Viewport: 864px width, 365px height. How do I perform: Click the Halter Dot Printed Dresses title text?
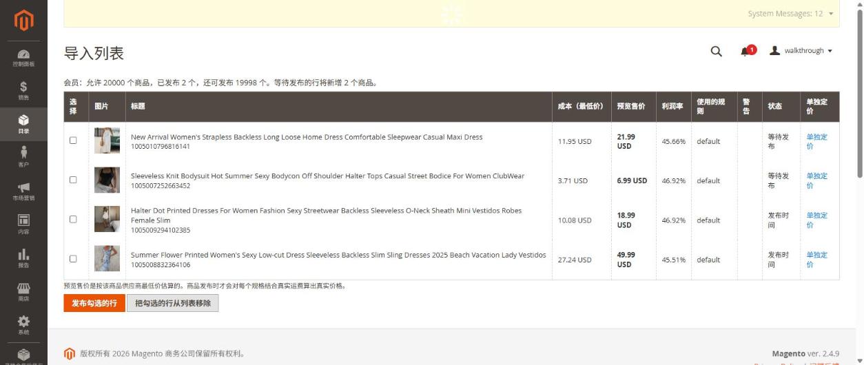327,216
